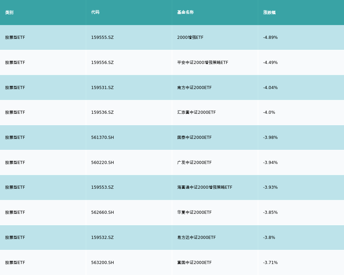Select the 南方中证2000ETF name cell
Viewport: 344px width, 275px height.
194,88
